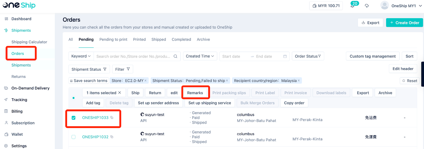Click the Create Order button
The height and width of the screenshot is (149, 424).
coord(404,23)
